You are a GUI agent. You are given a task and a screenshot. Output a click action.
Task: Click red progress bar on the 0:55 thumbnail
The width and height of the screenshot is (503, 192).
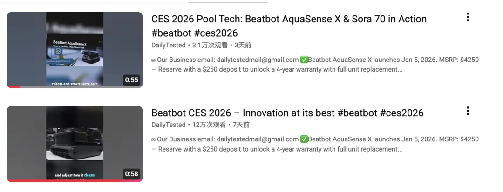(14, 86)
